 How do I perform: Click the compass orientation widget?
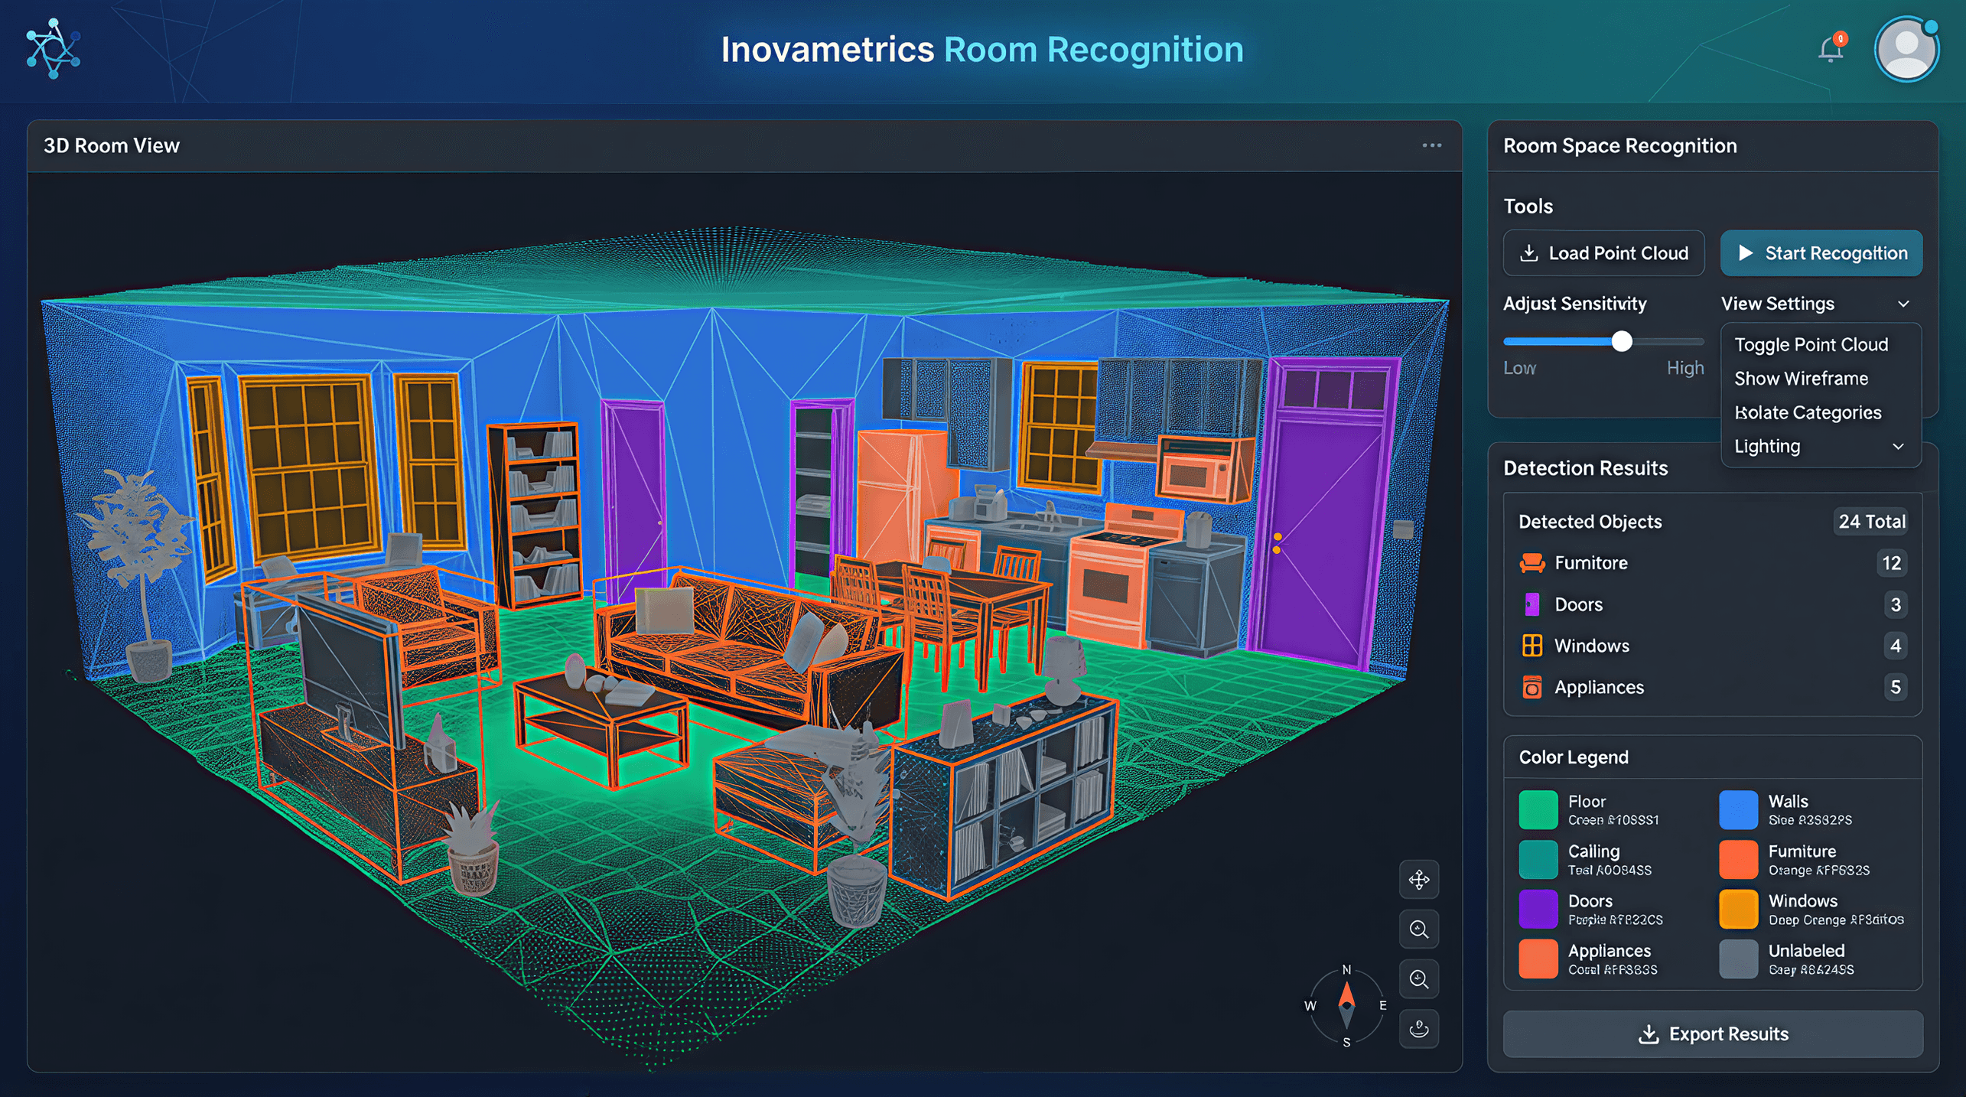tap(1346, 1005)
